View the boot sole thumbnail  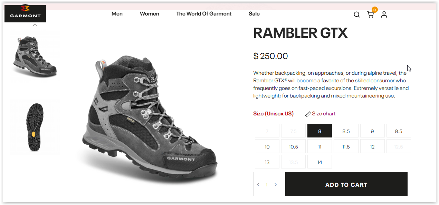(x=35, y=127)
